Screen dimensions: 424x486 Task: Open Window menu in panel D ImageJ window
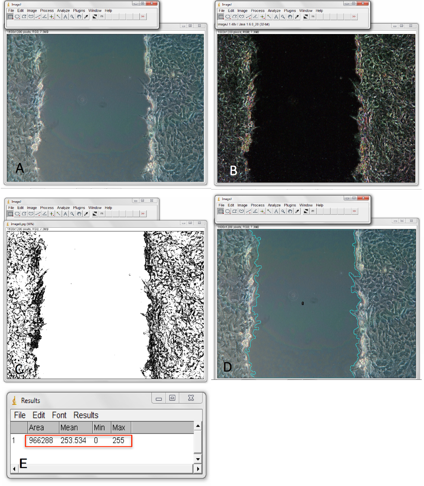tap(306, 205)
